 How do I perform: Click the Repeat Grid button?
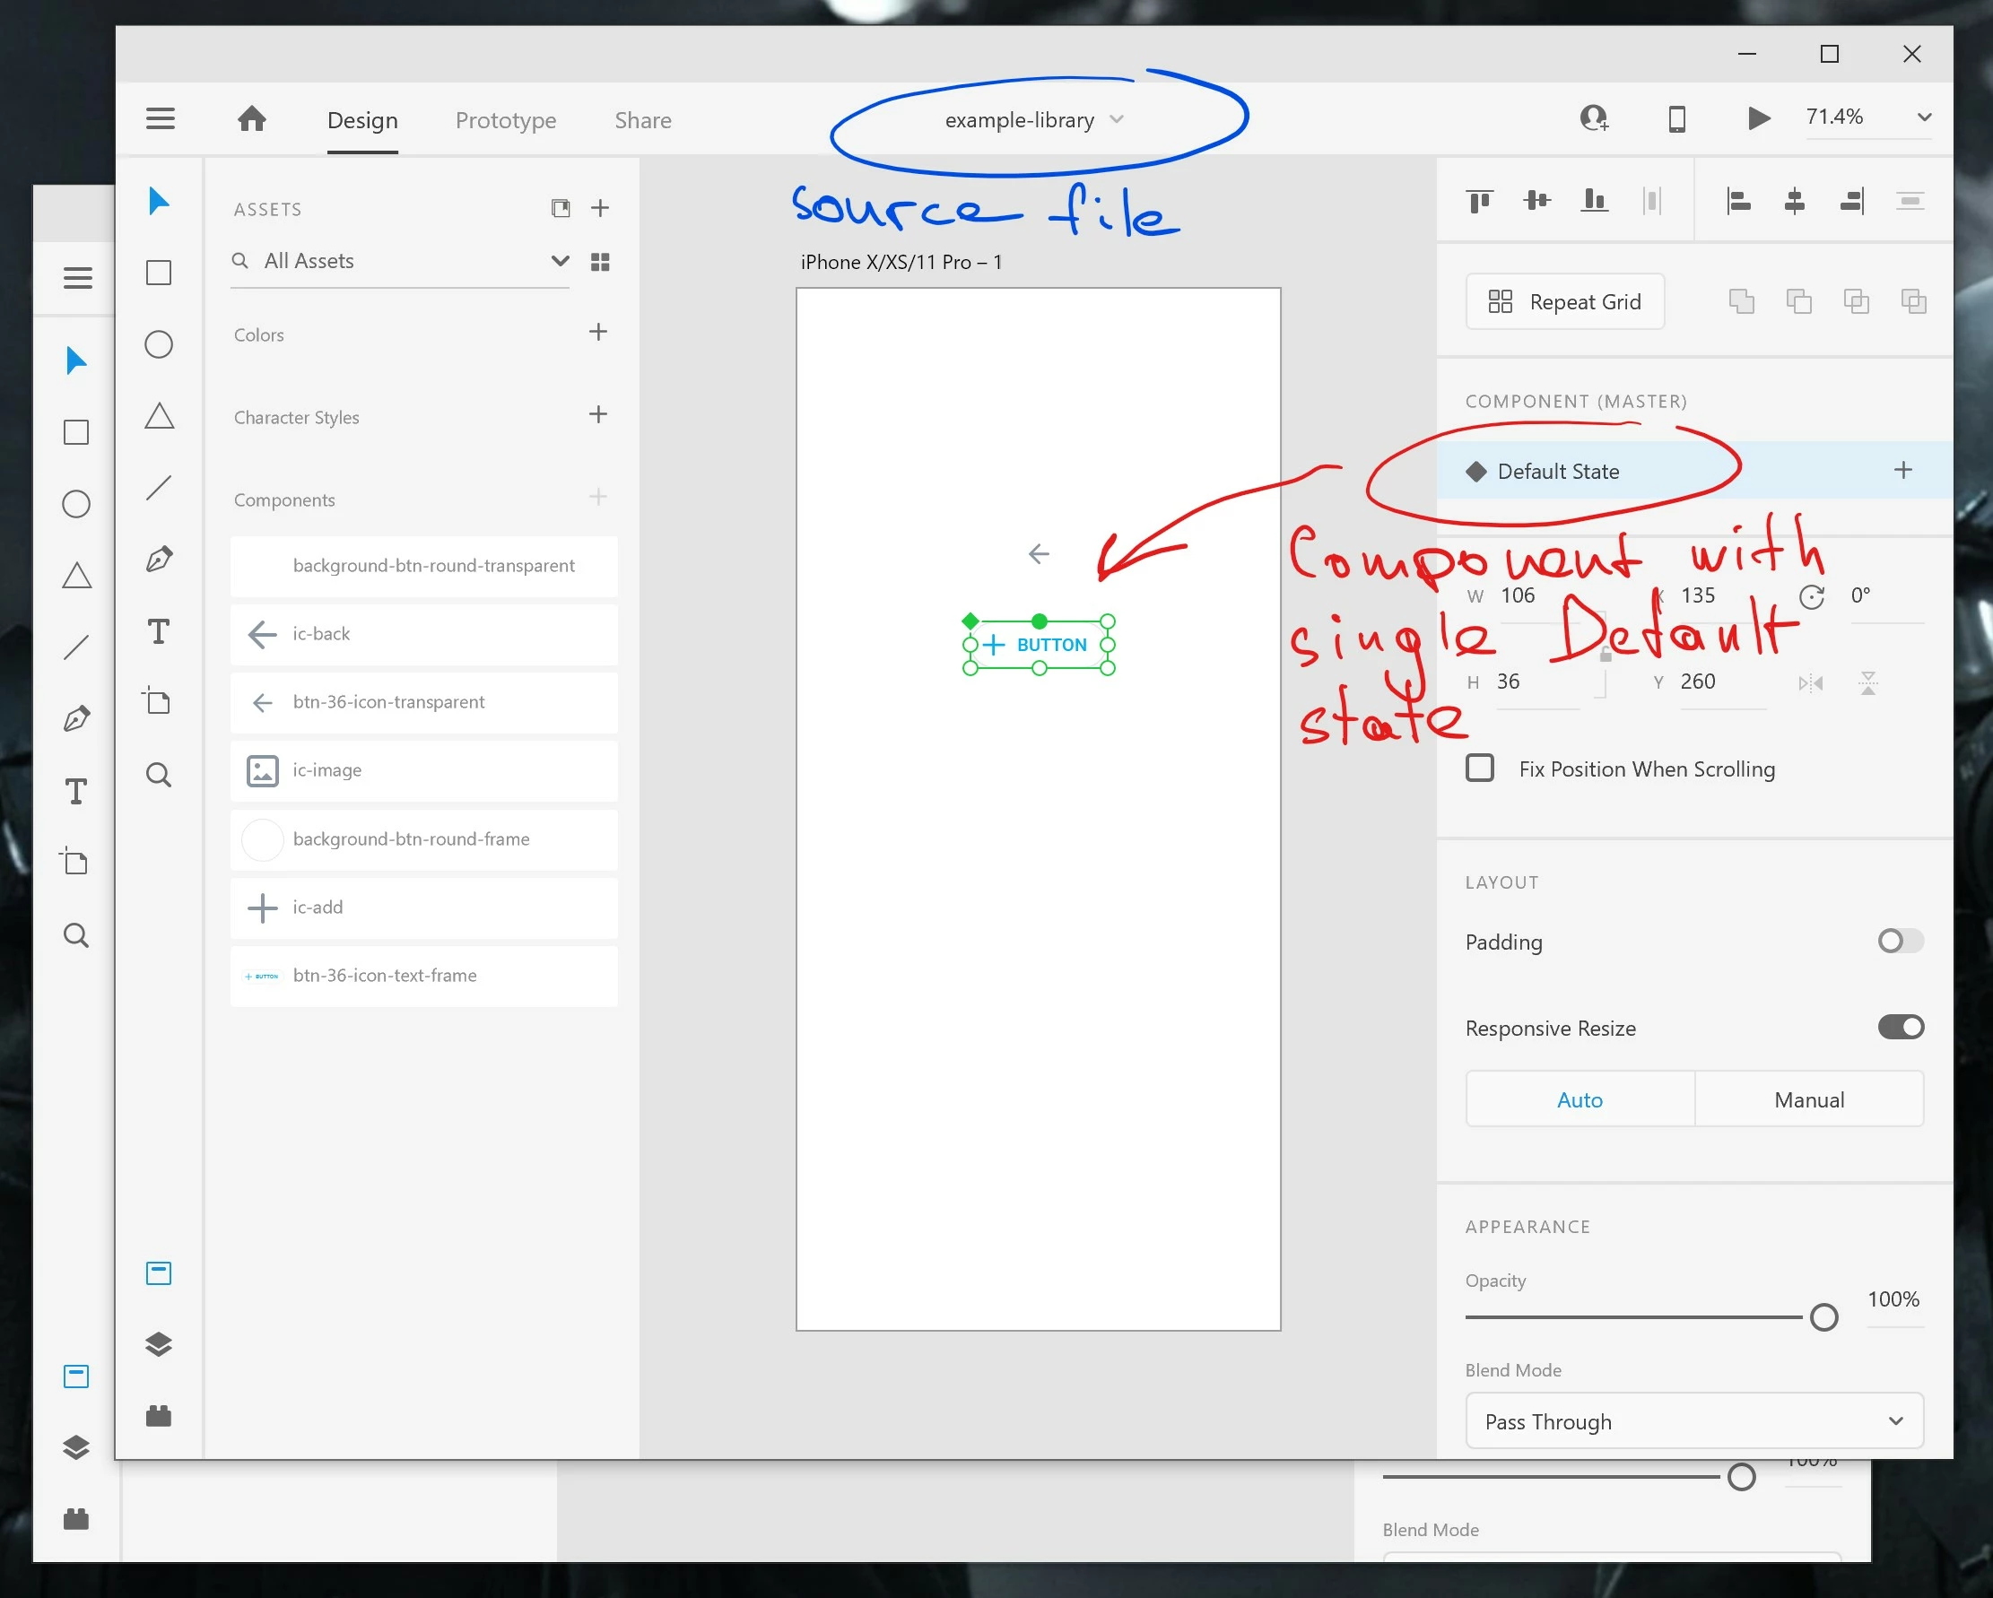coord(1564,301)
